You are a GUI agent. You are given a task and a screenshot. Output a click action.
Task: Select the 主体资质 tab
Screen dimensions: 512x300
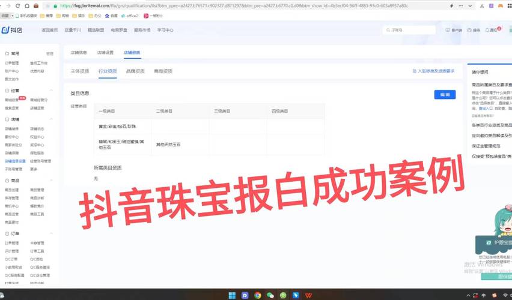point(80,71)
